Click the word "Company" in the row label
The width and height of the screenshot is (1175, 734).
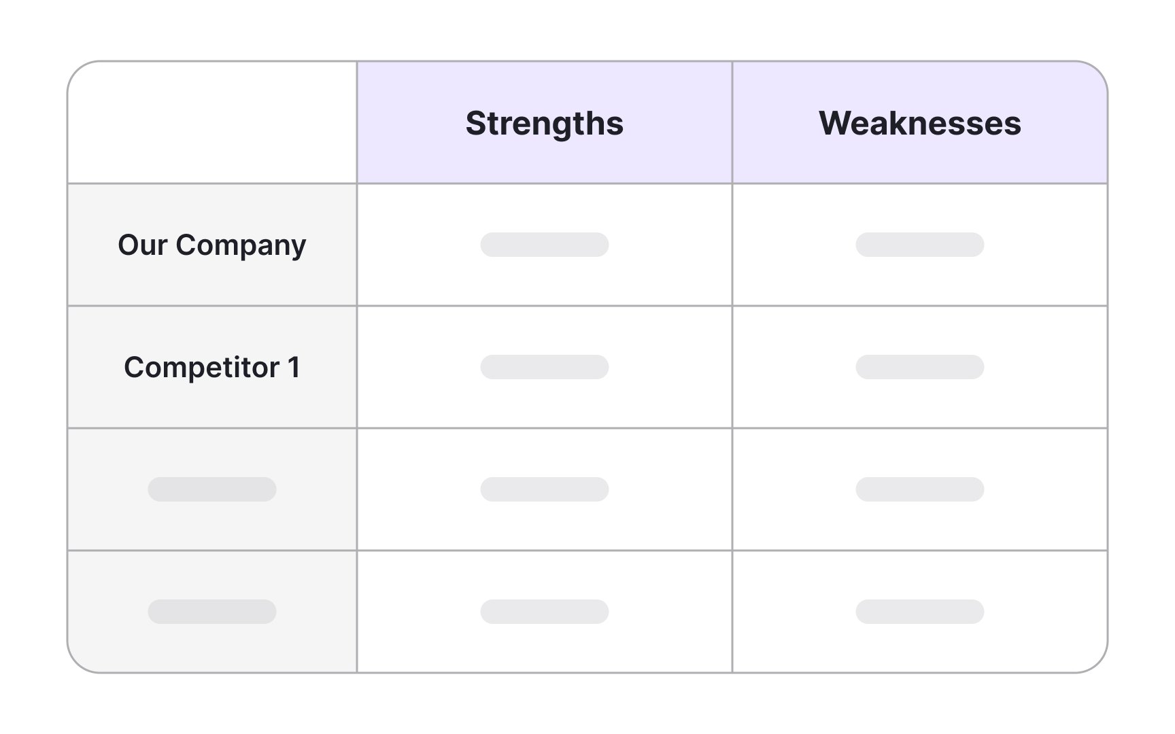[241, 246]
